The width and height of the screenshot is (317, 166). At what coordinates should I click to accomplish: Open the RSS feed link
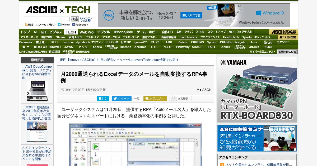[29, 25]
